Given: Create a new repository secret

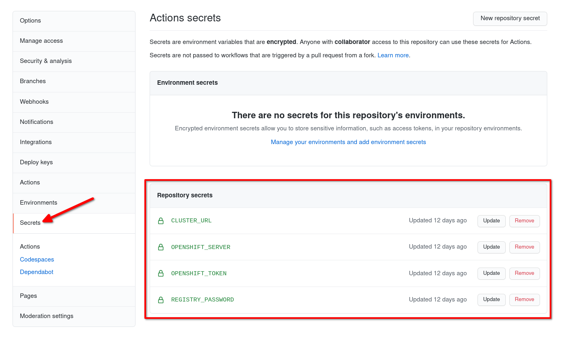Looking at the screenshot, I should tap(510, 19).
